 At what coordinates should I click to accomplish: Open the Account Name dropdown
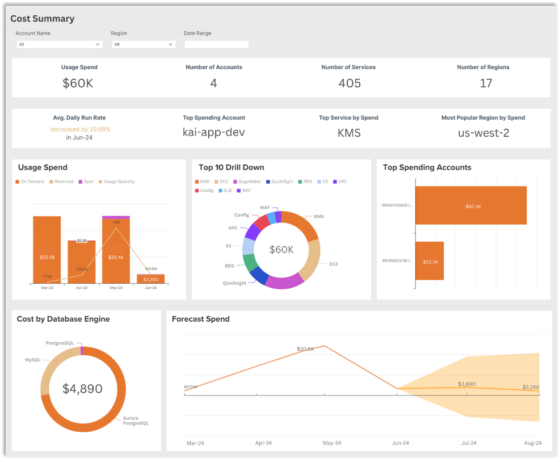[x=59, y=44]
